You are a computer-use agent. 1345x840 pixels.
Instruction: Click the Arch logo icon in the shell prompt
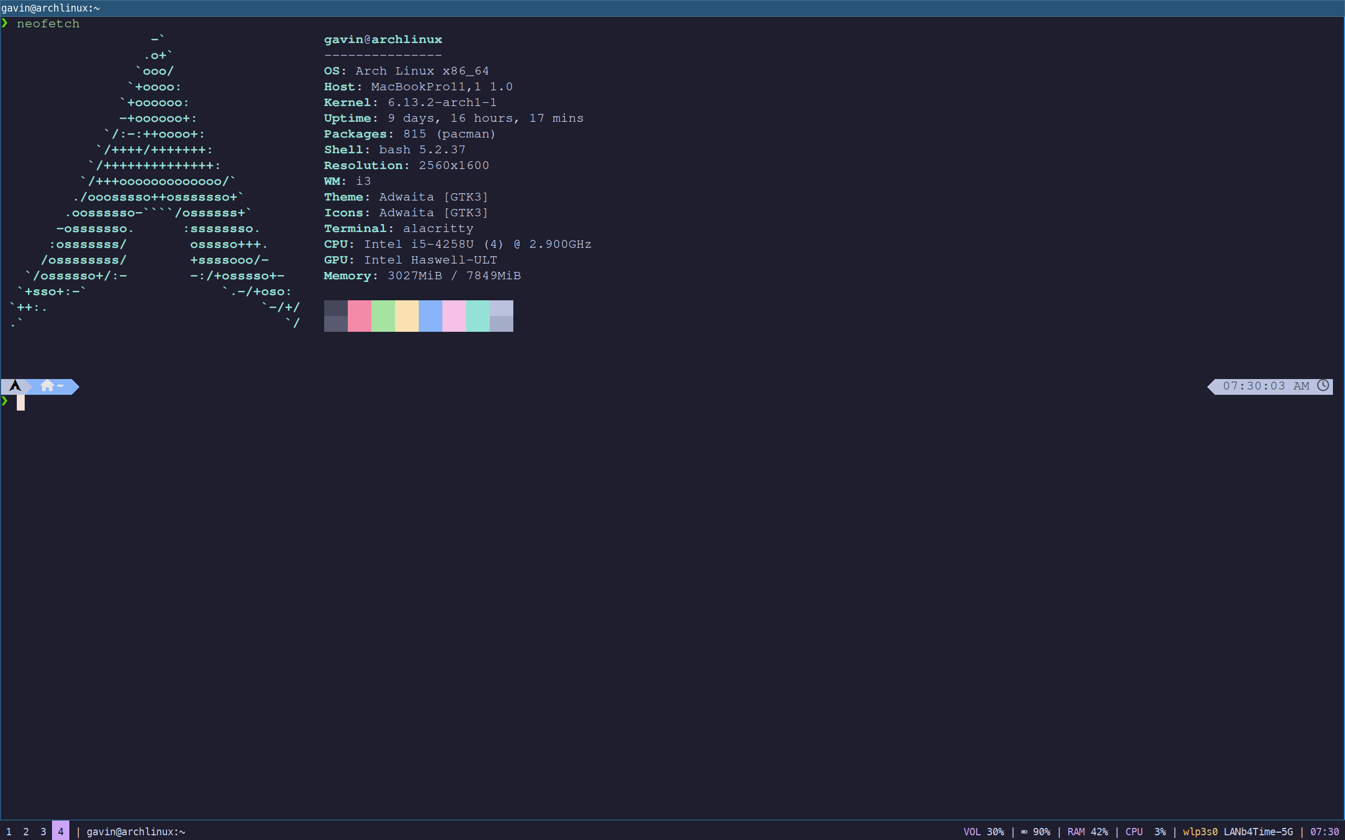click(x=15, y=385)
